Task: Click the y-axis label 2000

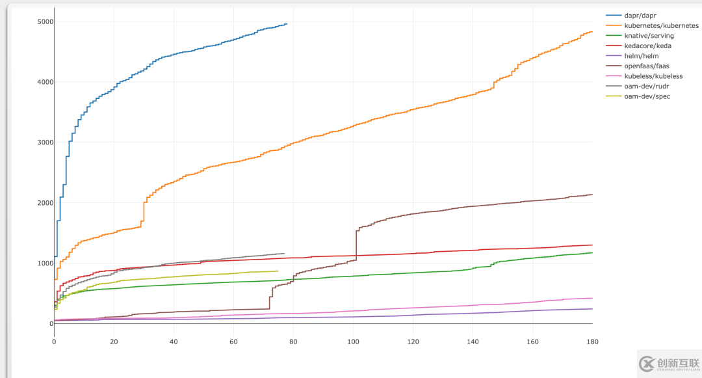Action: pos(45,203)
